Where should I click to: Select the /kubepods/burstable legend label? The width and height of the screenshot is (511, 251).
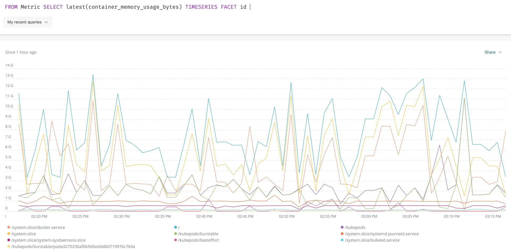click(198, 234)
